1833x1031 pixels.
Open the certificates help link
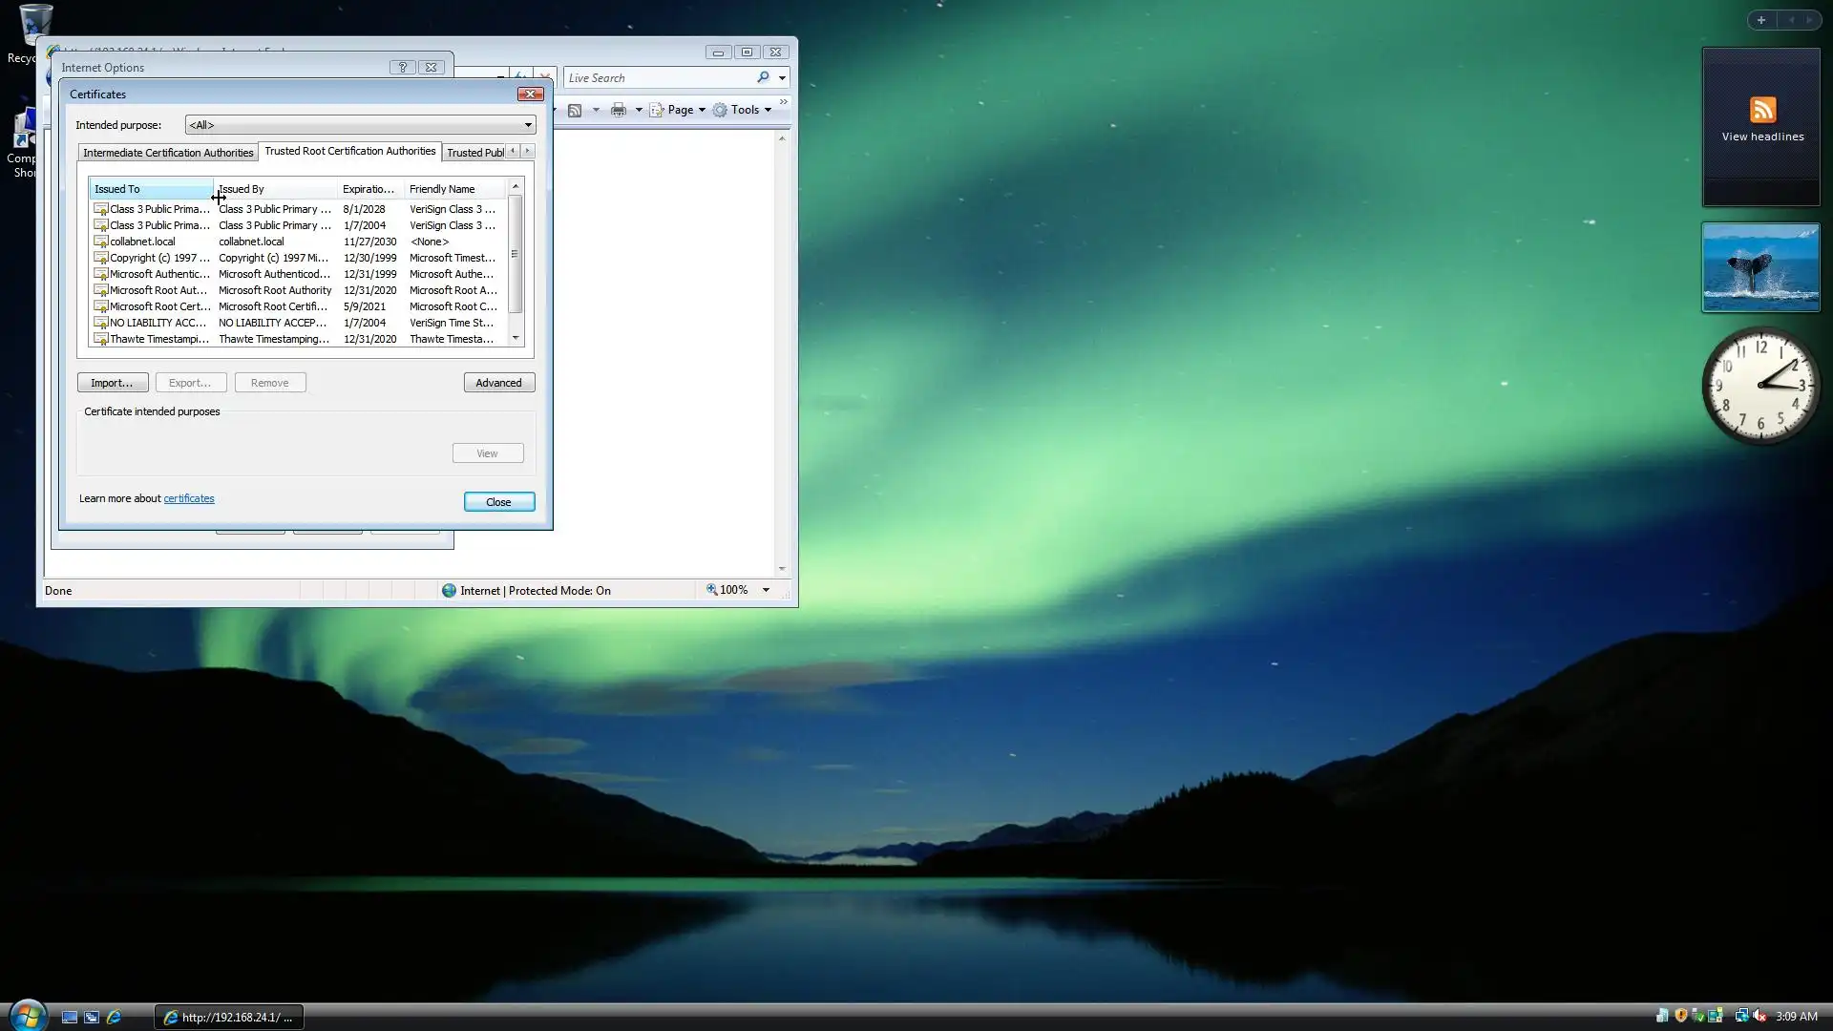click(x=189, y=498)
